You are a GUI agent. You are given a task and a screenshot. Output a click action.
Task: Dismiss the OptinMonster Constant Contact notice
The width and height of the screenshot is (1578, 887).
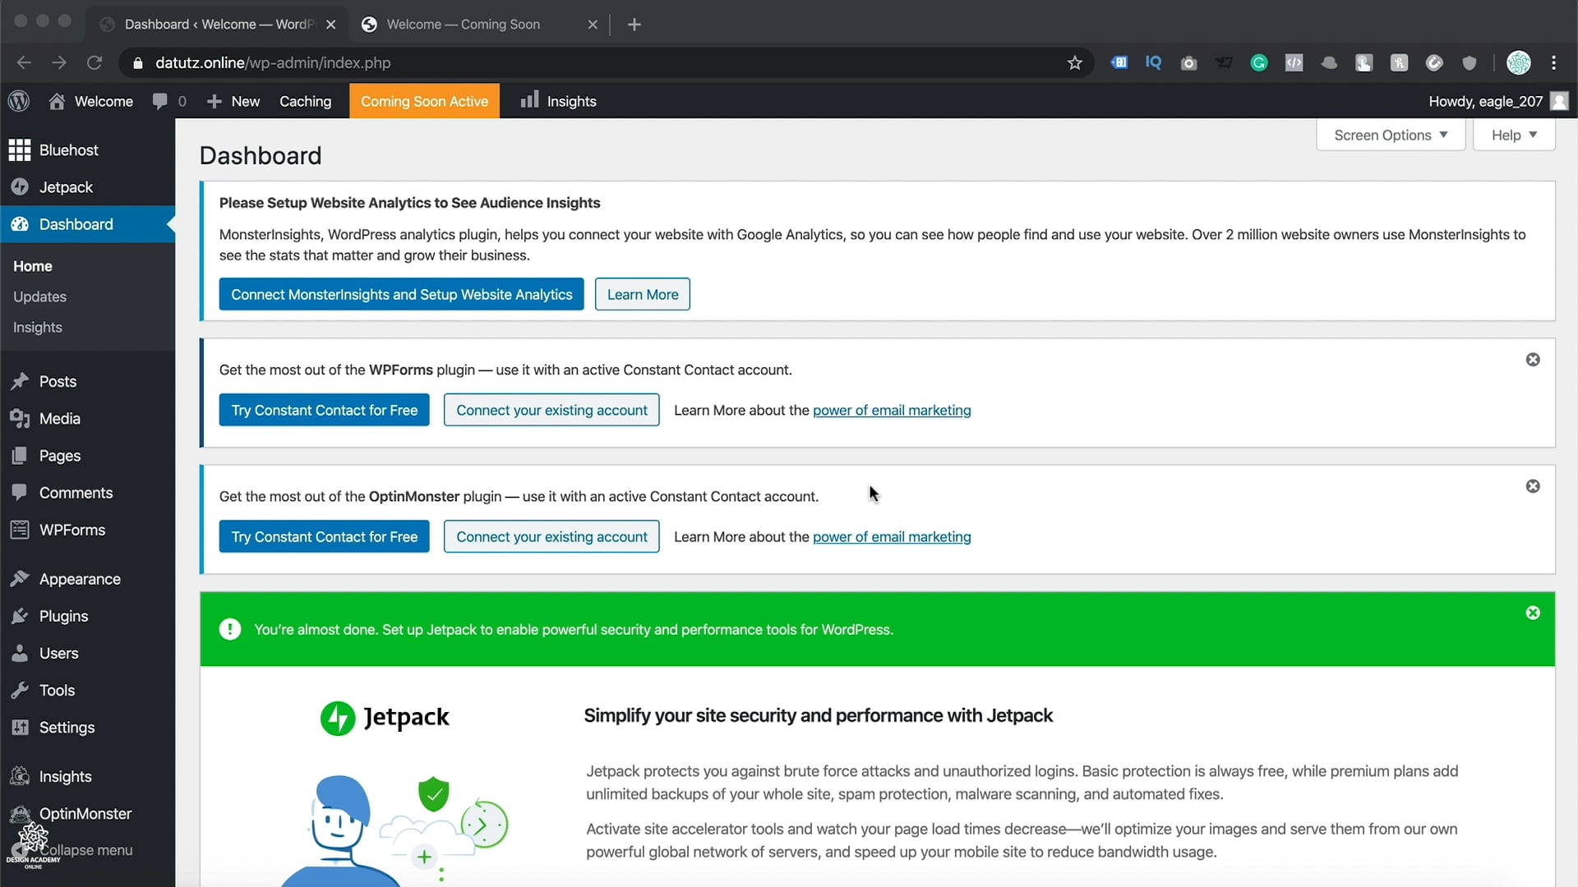(1533, 486)
